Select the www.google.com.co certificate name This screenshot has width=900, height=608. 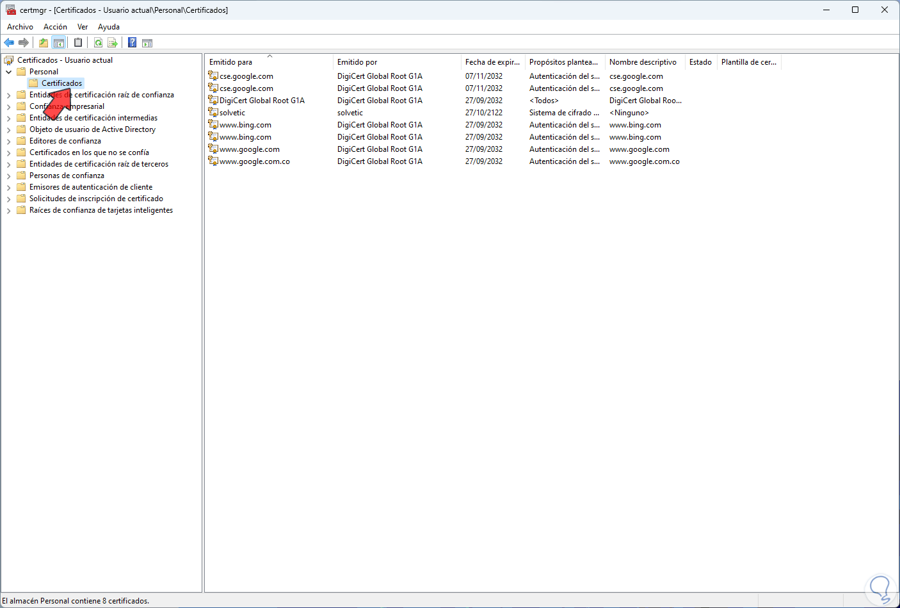point(255,161)
